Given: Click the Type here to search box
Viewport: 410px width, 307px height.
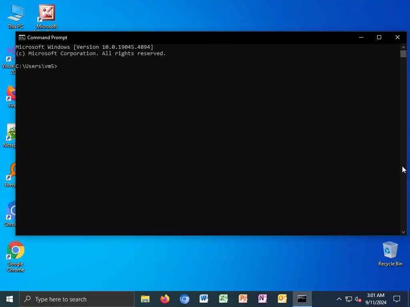Looking at the screenshot, I should click(77, 299).
